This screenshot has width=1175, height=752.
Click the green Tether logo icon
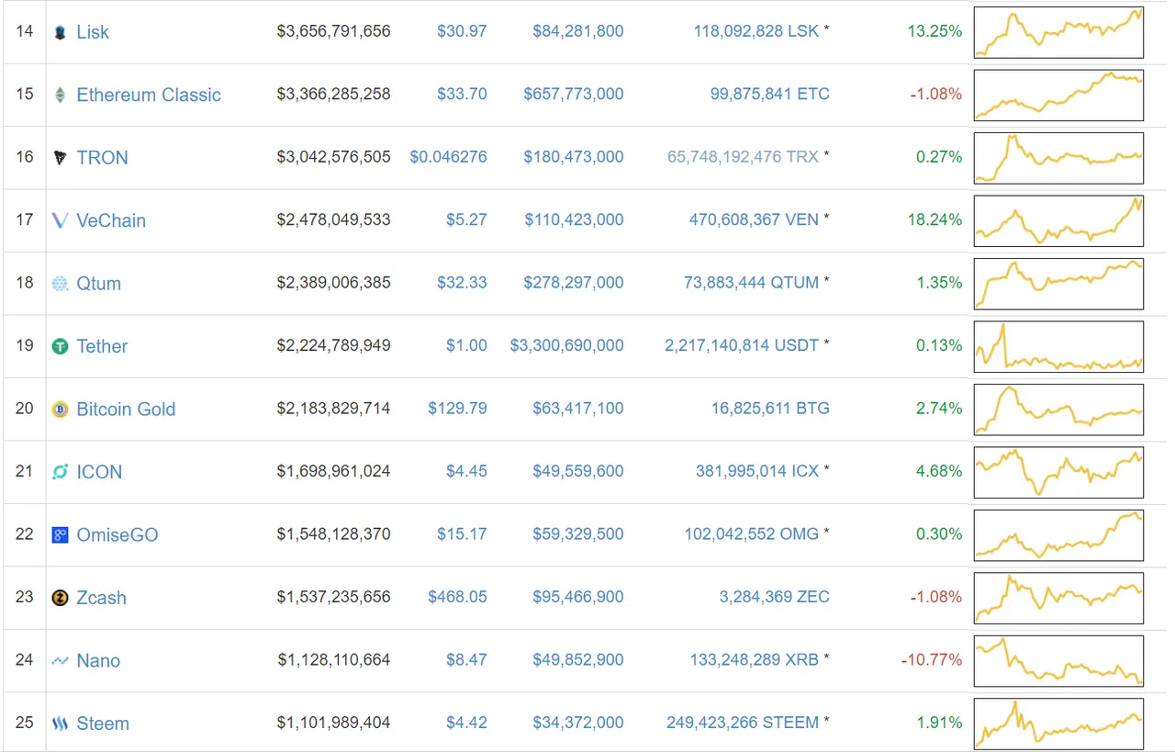coord(60,346)
